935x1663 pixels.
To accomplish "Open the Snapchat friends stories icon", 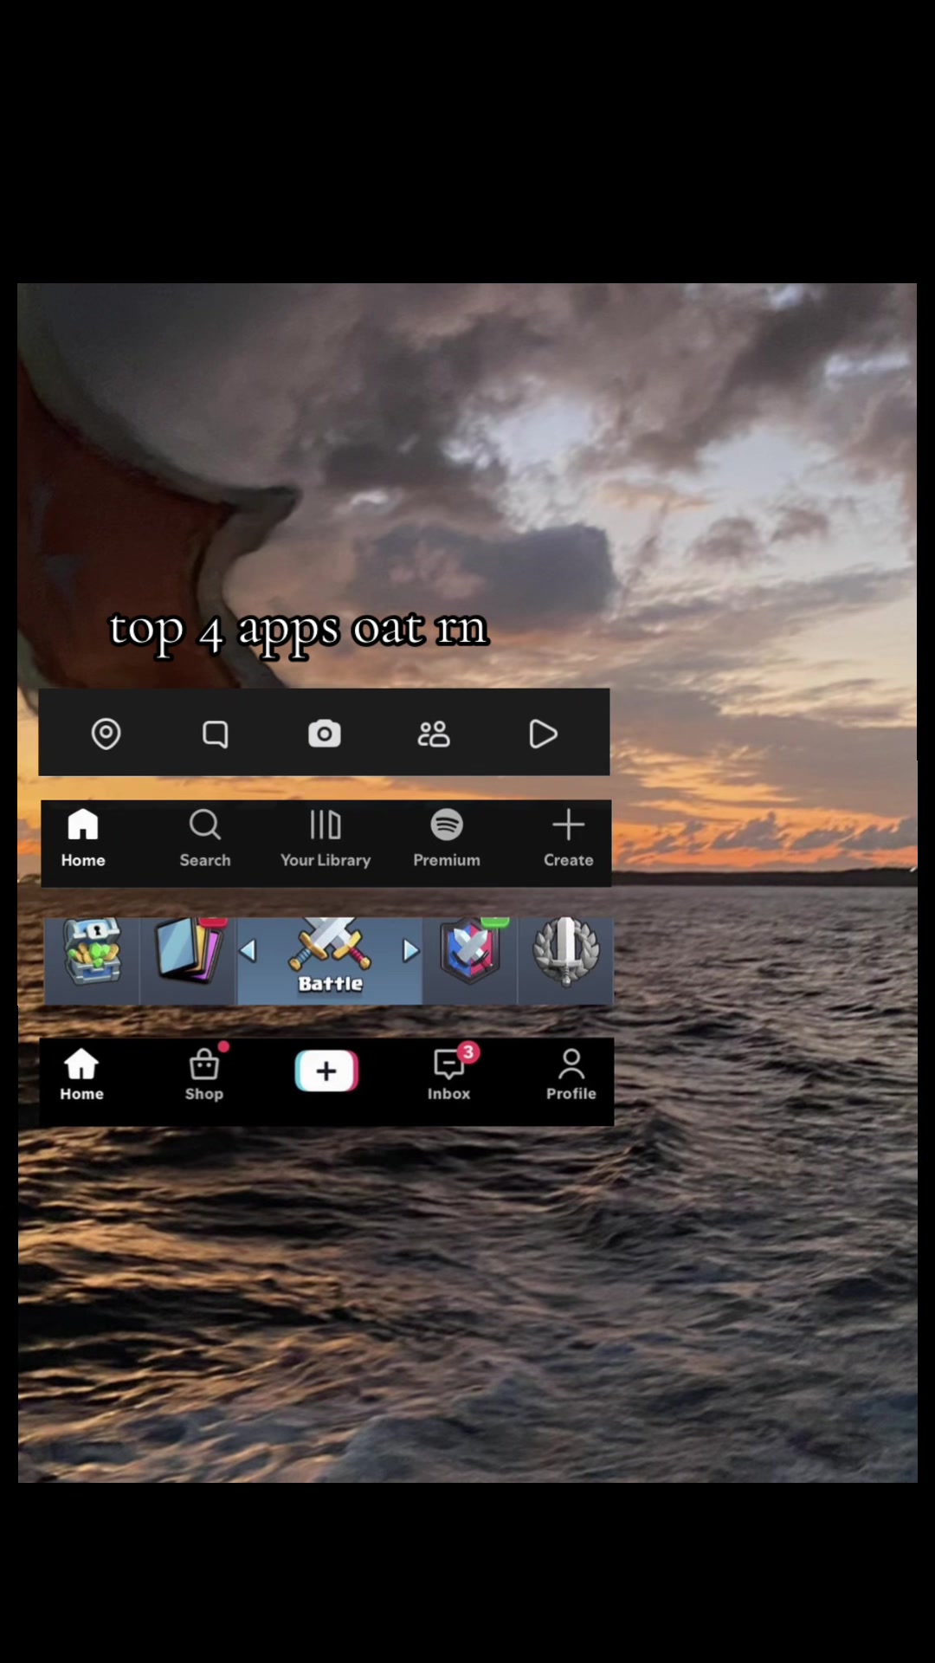I will pos(434,734).
